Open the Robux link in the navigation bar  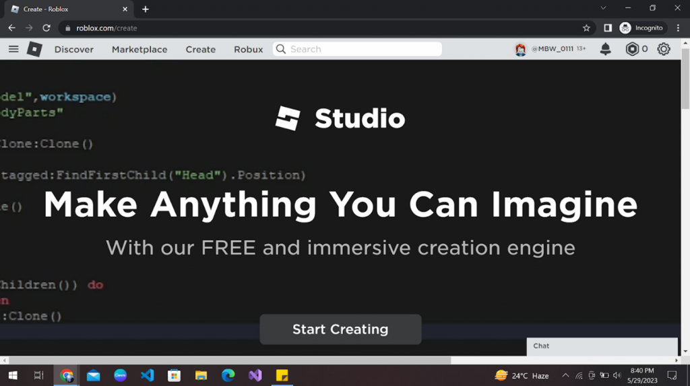coord(248,49)
